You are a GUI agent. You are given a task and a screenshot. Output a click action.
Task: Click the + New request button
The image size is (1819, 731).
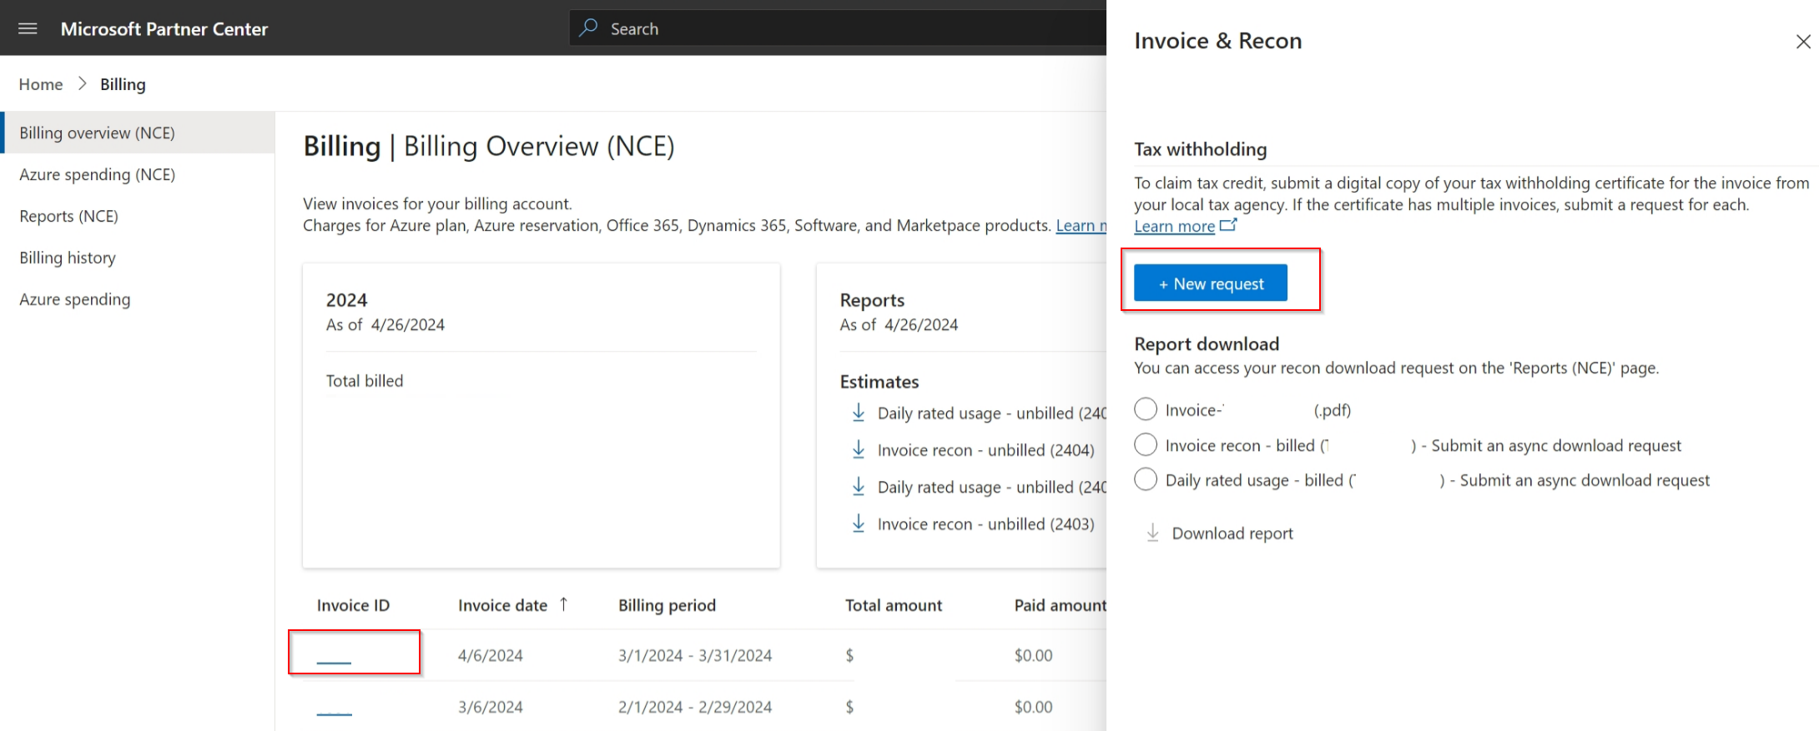tap(1210, 283)
